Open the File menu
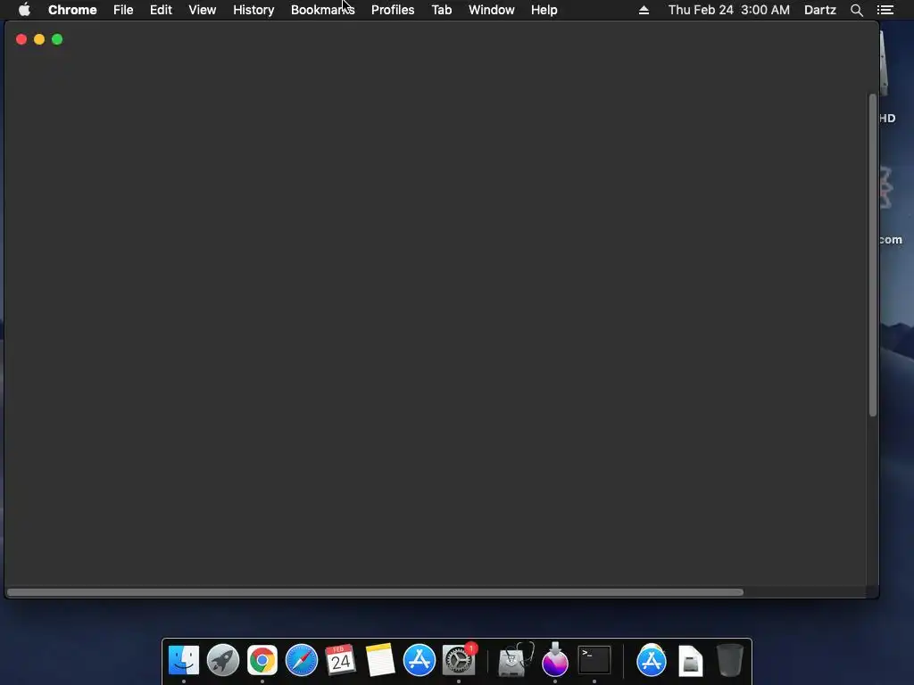 (x=123, y=10)
